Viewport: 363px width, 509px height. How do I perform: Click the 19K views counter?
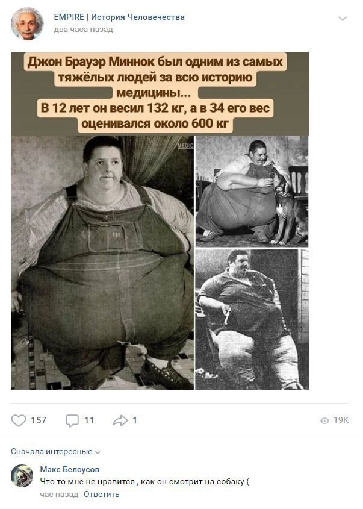pos(341,420)
